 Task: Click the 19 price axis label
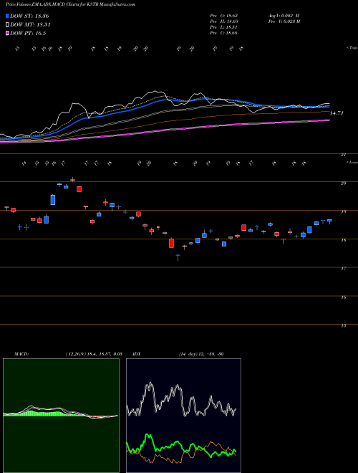343,211
